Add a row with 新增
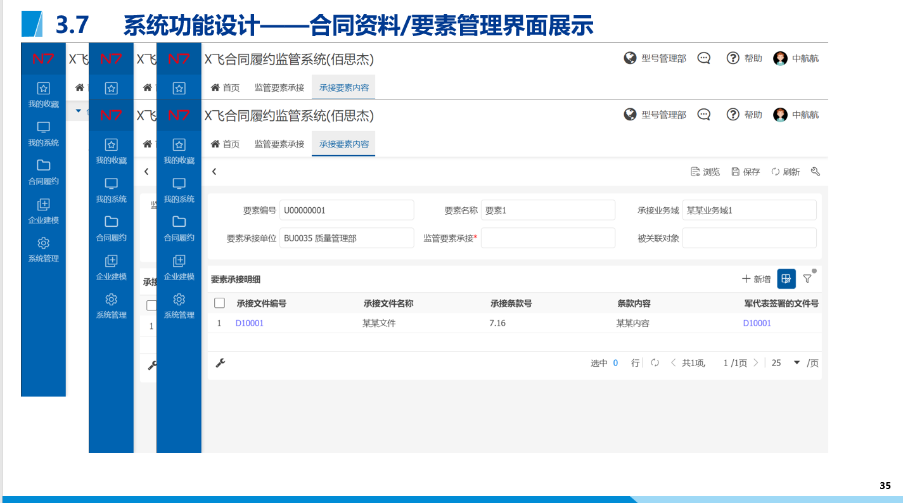Screen dimensions: 903x503 click(757, 279)
